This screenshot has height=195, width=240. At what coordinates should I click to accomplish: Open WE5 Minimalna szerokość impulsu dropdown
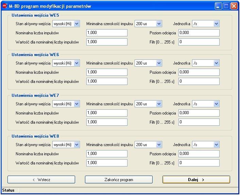pos(148,24)
